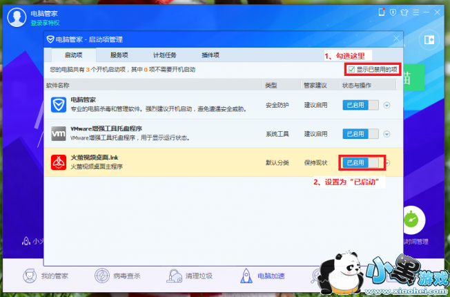
Task: Click 软件名称 column header
Action: click(58, 86)
